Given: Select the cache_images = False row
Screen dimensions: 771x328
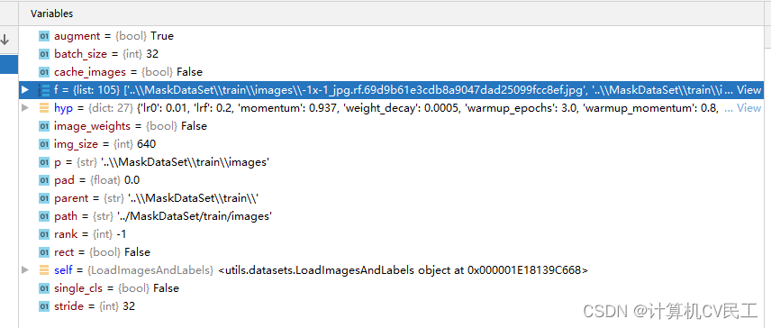Looking at the screenshot, I should point(392,72).
